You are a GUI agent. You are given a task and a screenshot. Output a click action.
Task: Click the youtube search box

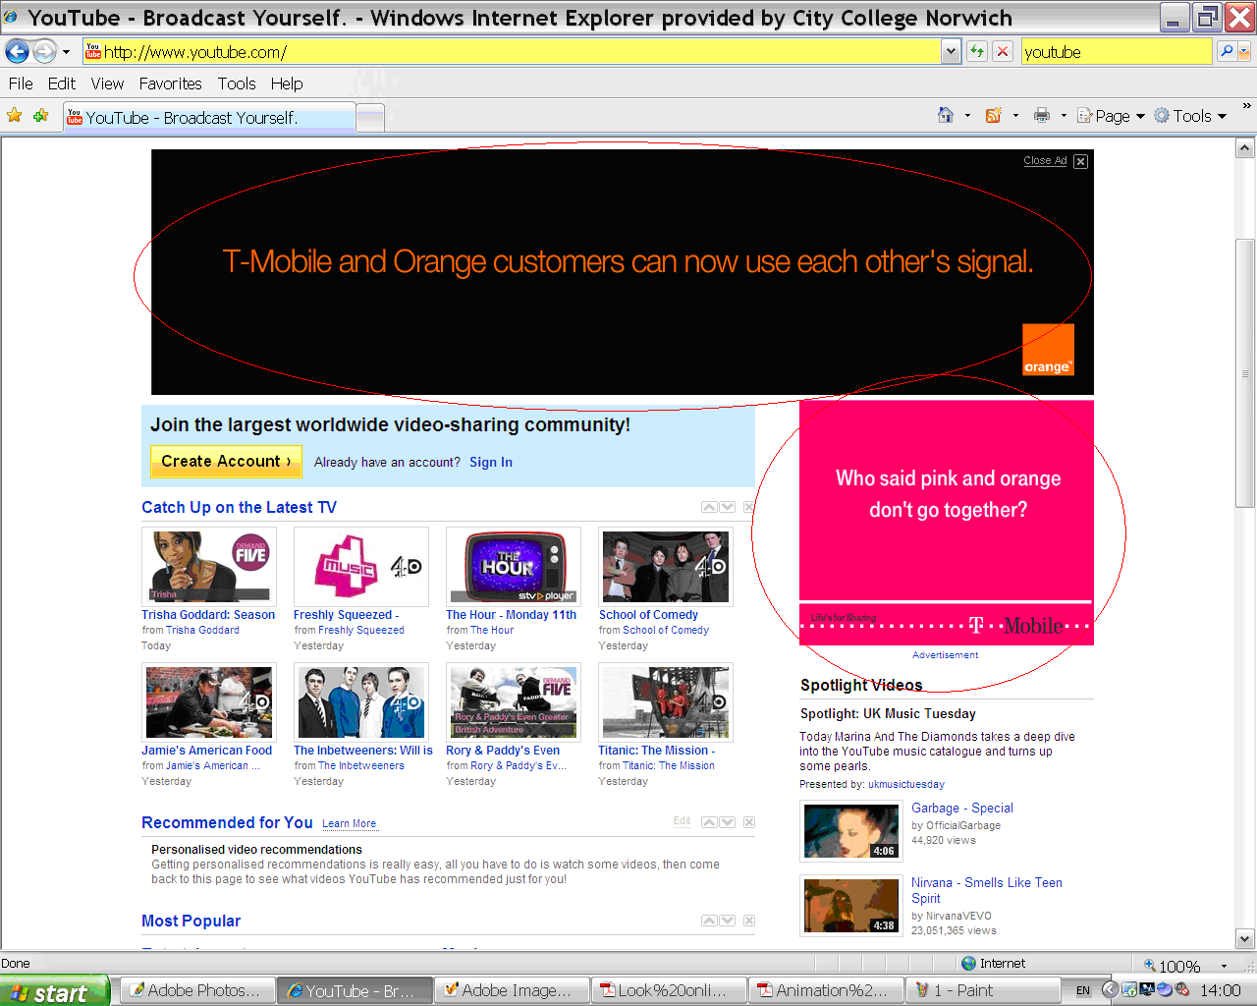pyautogui.click(x=1118, y=51)
